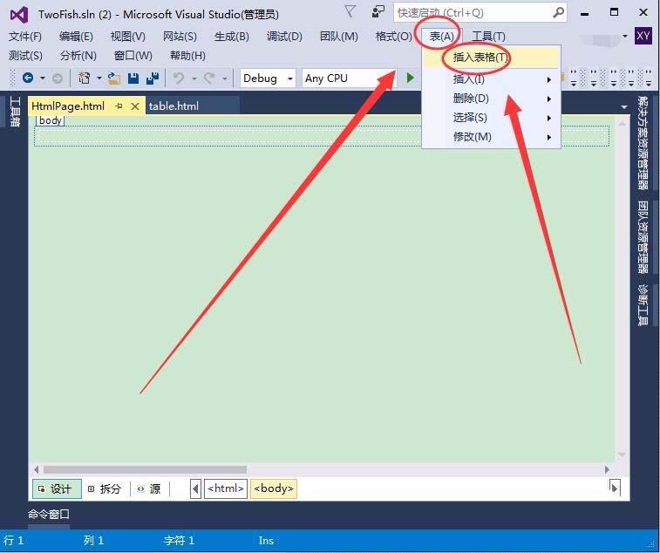Screen dimensions: 660x553
Task: Open the 调试(D) menu
Action: pos(284,37)
